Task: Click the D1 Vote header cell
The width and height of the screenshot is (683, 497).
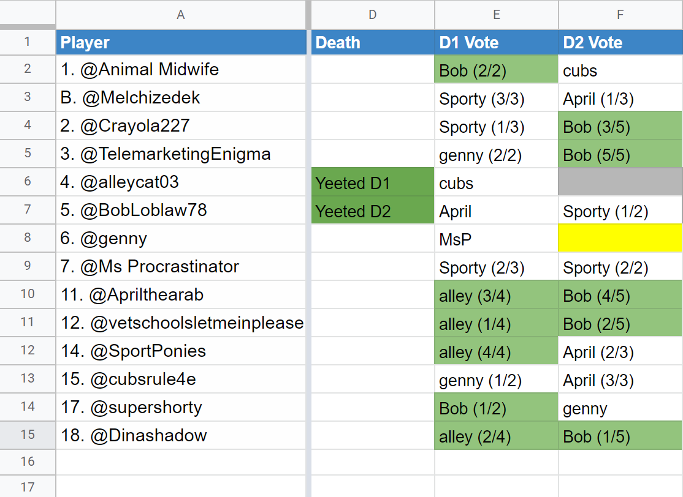Action: point(496,42)
